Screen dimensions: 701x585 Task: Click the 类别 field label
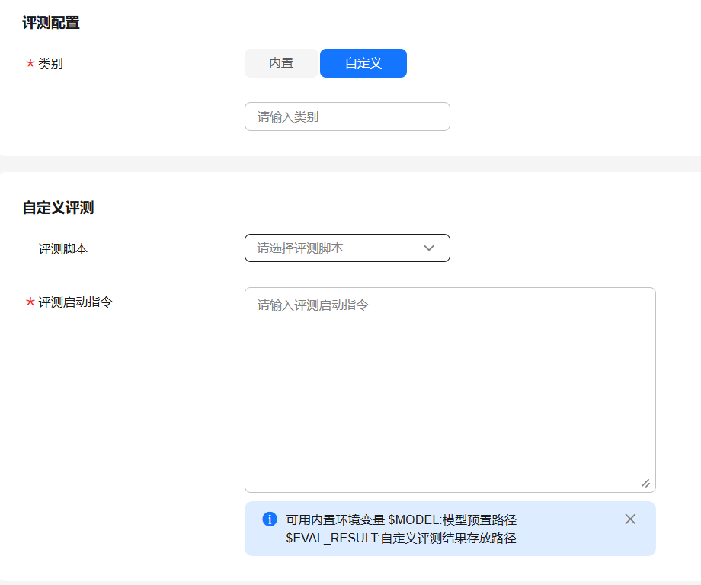[x=50, y=64]
